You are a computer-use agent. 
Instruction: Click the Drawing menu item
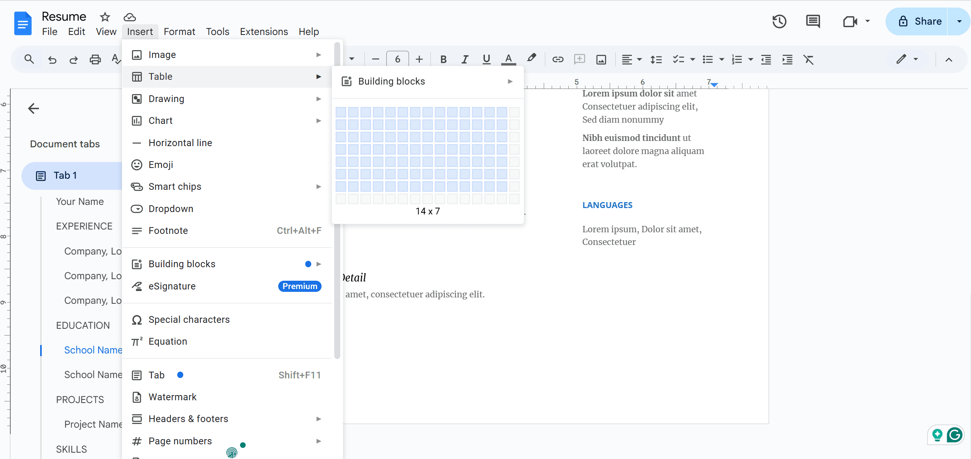click(166, 98)
